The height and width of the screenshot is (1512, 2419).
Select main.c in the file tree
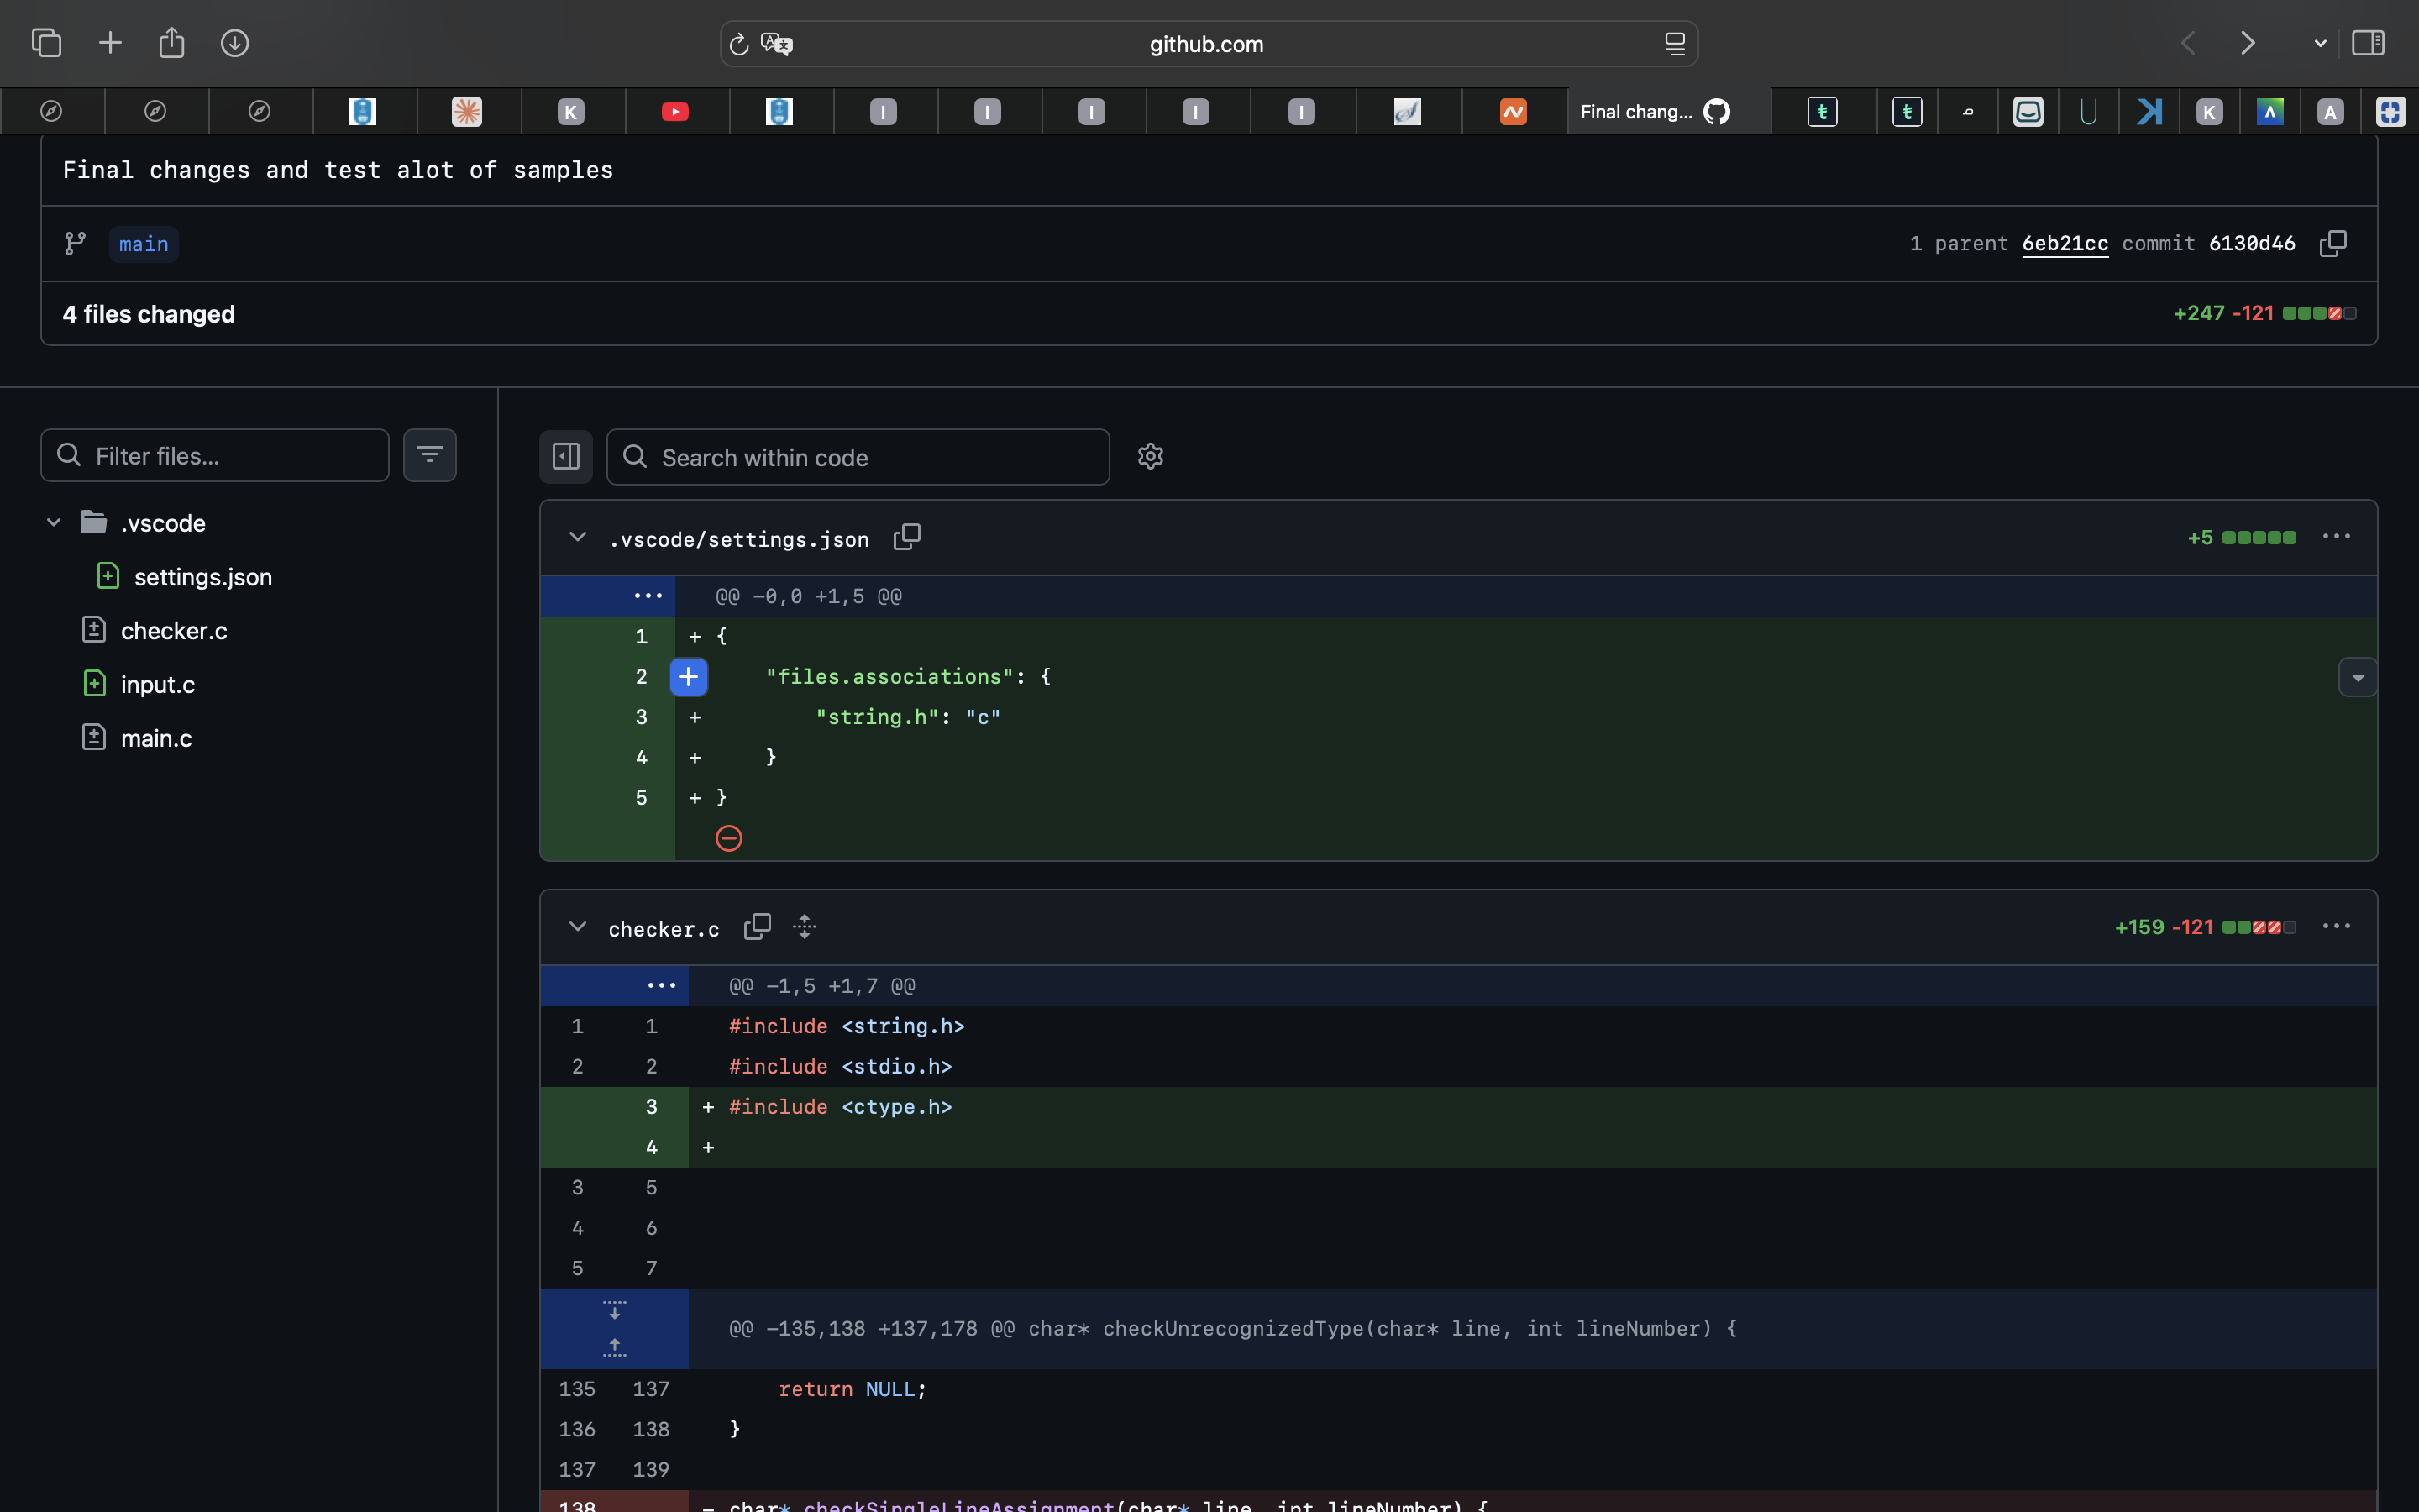point(157,739)
